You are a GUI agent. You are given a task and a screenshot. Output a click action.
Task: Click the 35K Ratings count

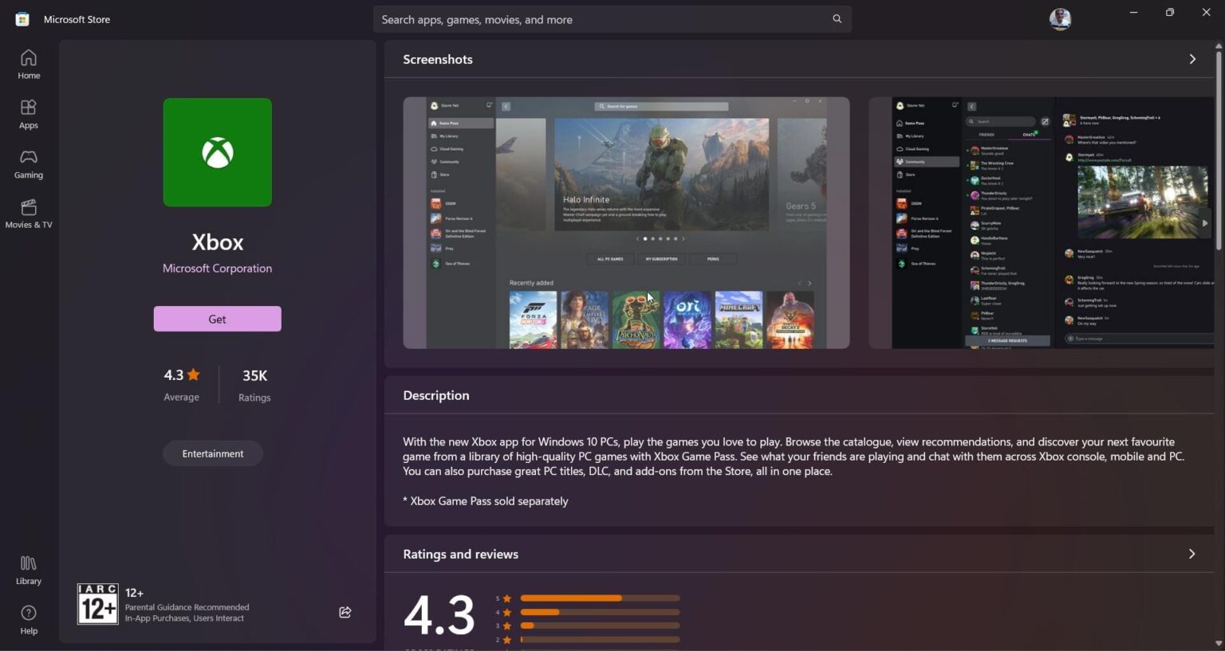(254, 384)
